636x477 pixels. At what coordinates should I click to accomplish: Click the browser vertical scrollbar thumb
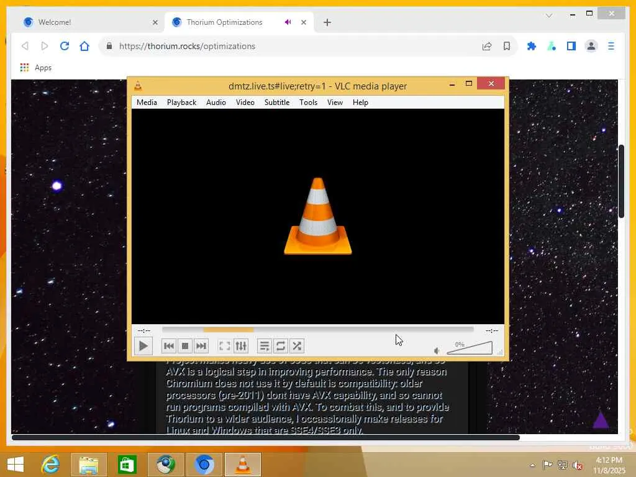click(621, 181)
